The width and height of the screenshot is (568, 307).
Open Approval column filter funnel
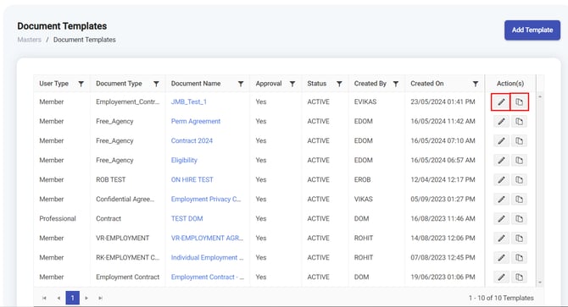(x=292, y=84)
